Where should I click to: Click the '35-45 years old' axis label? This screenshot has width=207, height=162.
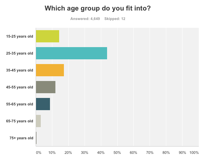coord(20,70)
